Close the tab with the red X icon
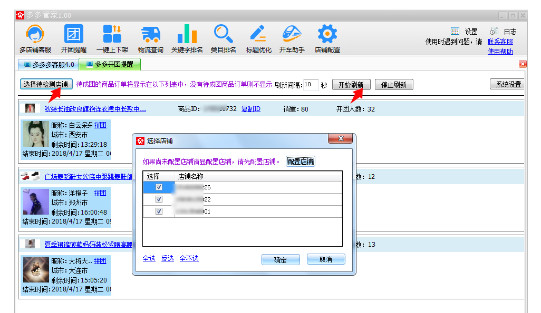Viewport: 541px width, 313px height. click(523, 64)
